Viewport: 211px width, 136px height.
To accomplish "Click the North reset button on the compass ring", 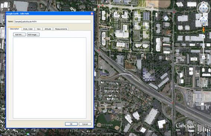I will (203, 2).
